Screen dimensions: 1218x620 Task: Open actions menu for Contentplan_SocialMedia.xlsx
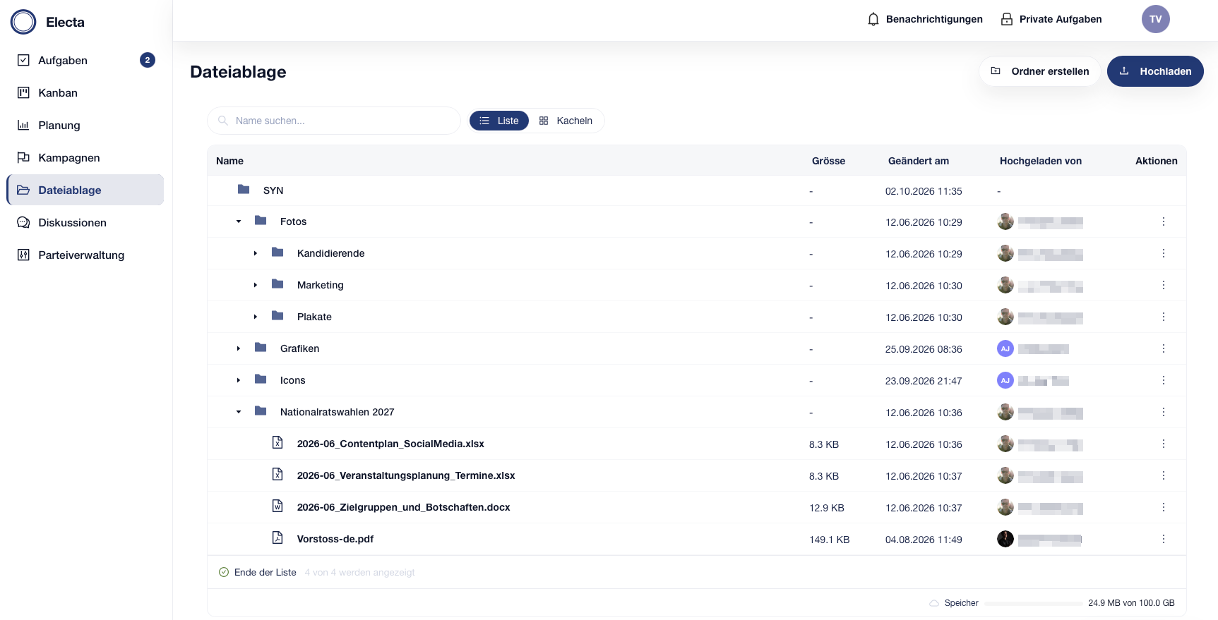point(1164,444)
